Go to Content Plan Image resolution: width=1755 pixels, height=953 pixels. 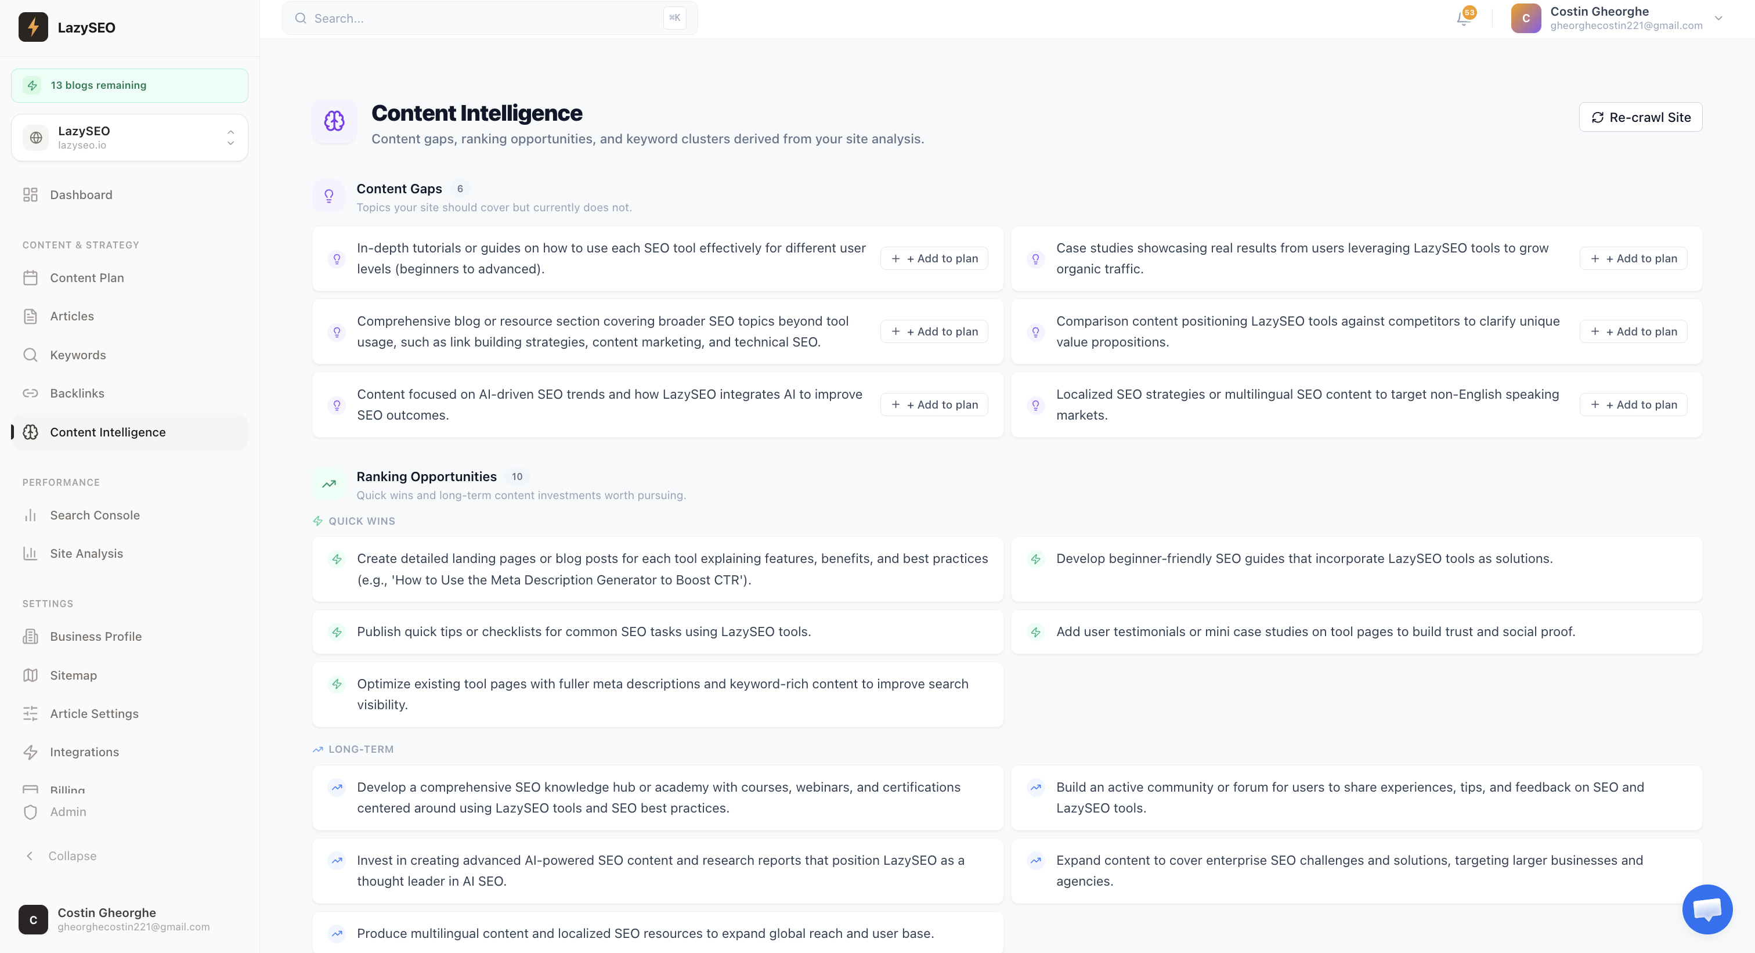coord(129,278)
